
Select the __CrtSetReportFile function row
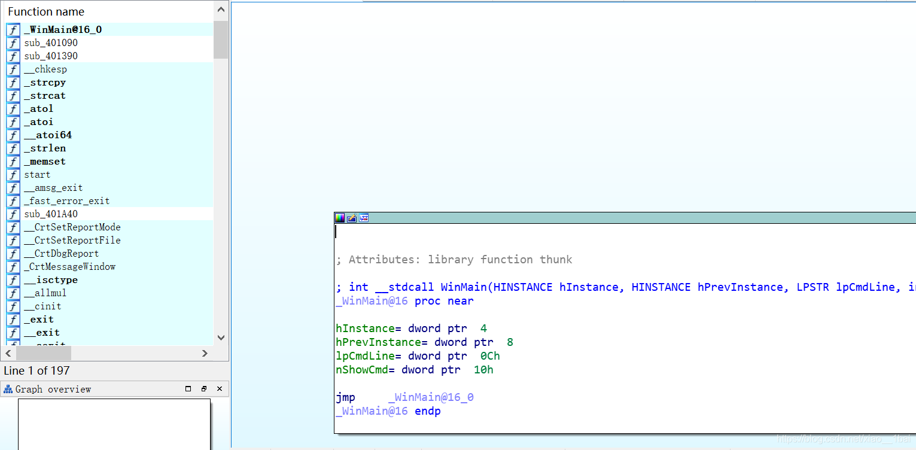point(109,240)
